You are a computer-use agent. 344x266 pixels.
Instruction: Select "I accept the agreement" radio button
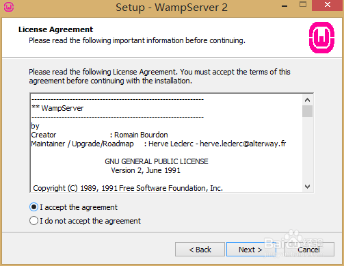34,207
